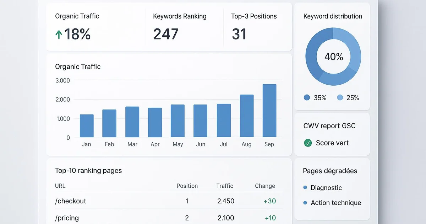This screenshot has height=224, width=426.
Task: Click the May bar in the chart
Action: pyautogui.click(x=177, y=121)
